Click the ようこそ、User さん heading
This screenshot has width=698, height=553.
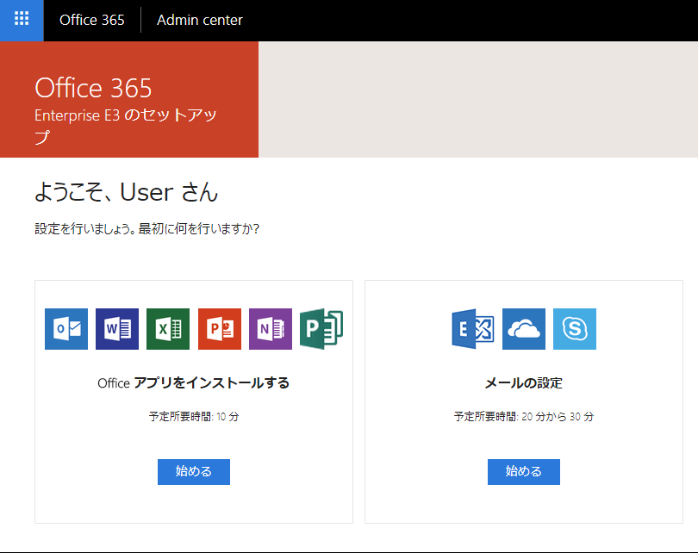127,192
